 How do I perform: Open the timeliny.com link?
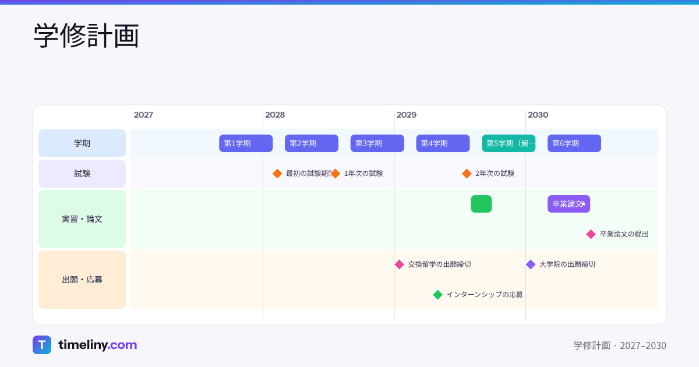coord(97,345)
